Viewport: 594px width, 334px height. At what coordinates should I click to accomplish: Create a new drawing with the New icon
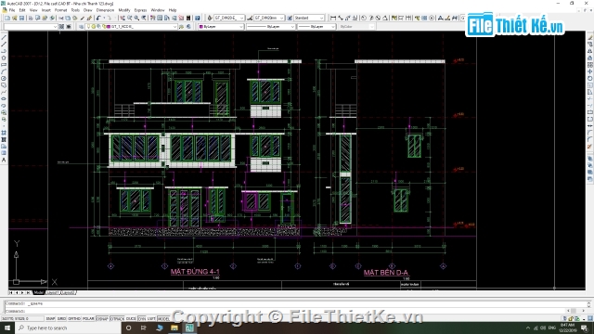tap(7, 18)
